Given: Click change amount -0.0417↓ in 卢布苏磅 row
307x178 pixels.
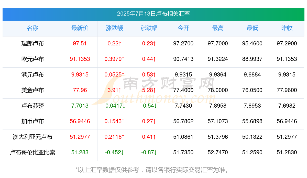Looking at the screenshot, I should point(114,106).
